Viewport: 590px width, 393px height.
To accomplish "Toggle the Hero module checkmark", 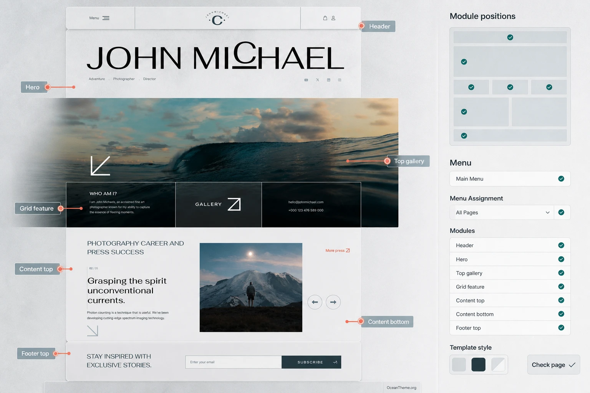I will click(561, 259).
